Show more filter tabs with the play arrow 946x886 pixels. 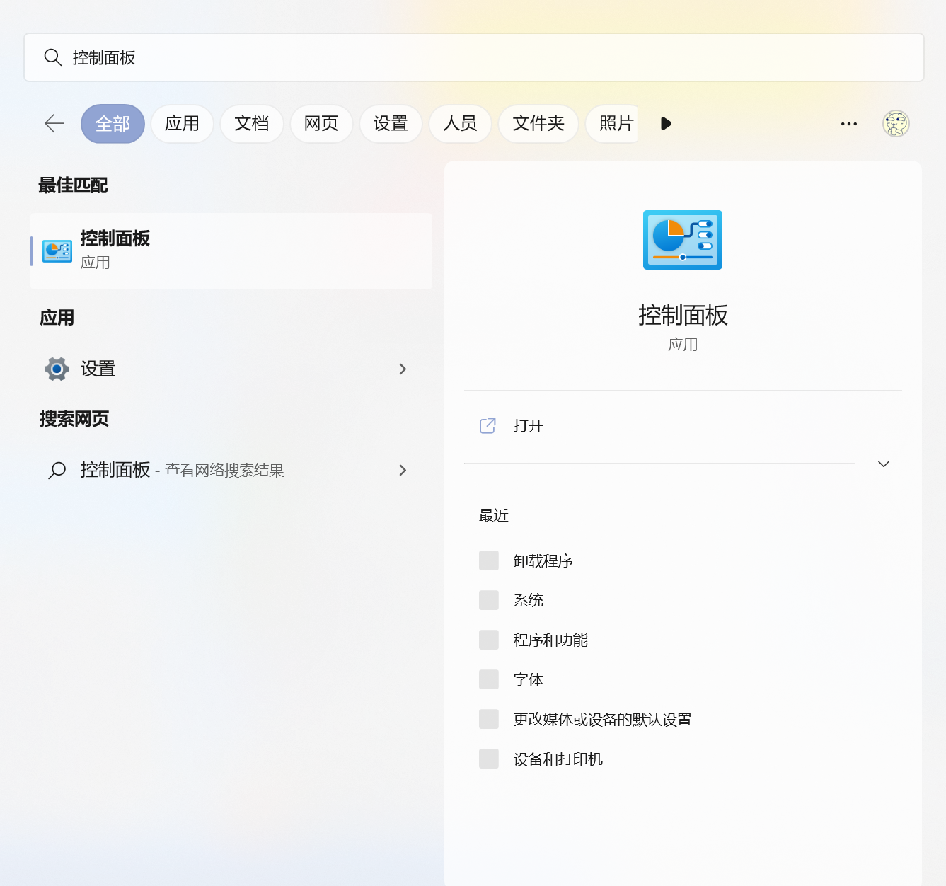(x=666, y=124)
